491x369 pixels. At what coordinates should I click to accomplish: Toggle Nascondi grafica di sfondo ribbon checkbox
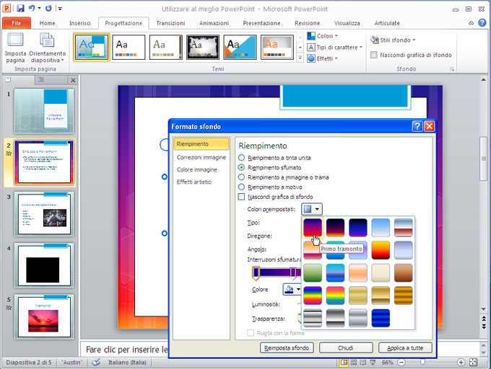(373, 55)
